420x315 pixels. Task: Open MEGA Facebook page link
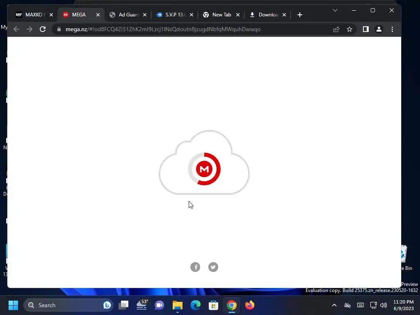(195, 267)
